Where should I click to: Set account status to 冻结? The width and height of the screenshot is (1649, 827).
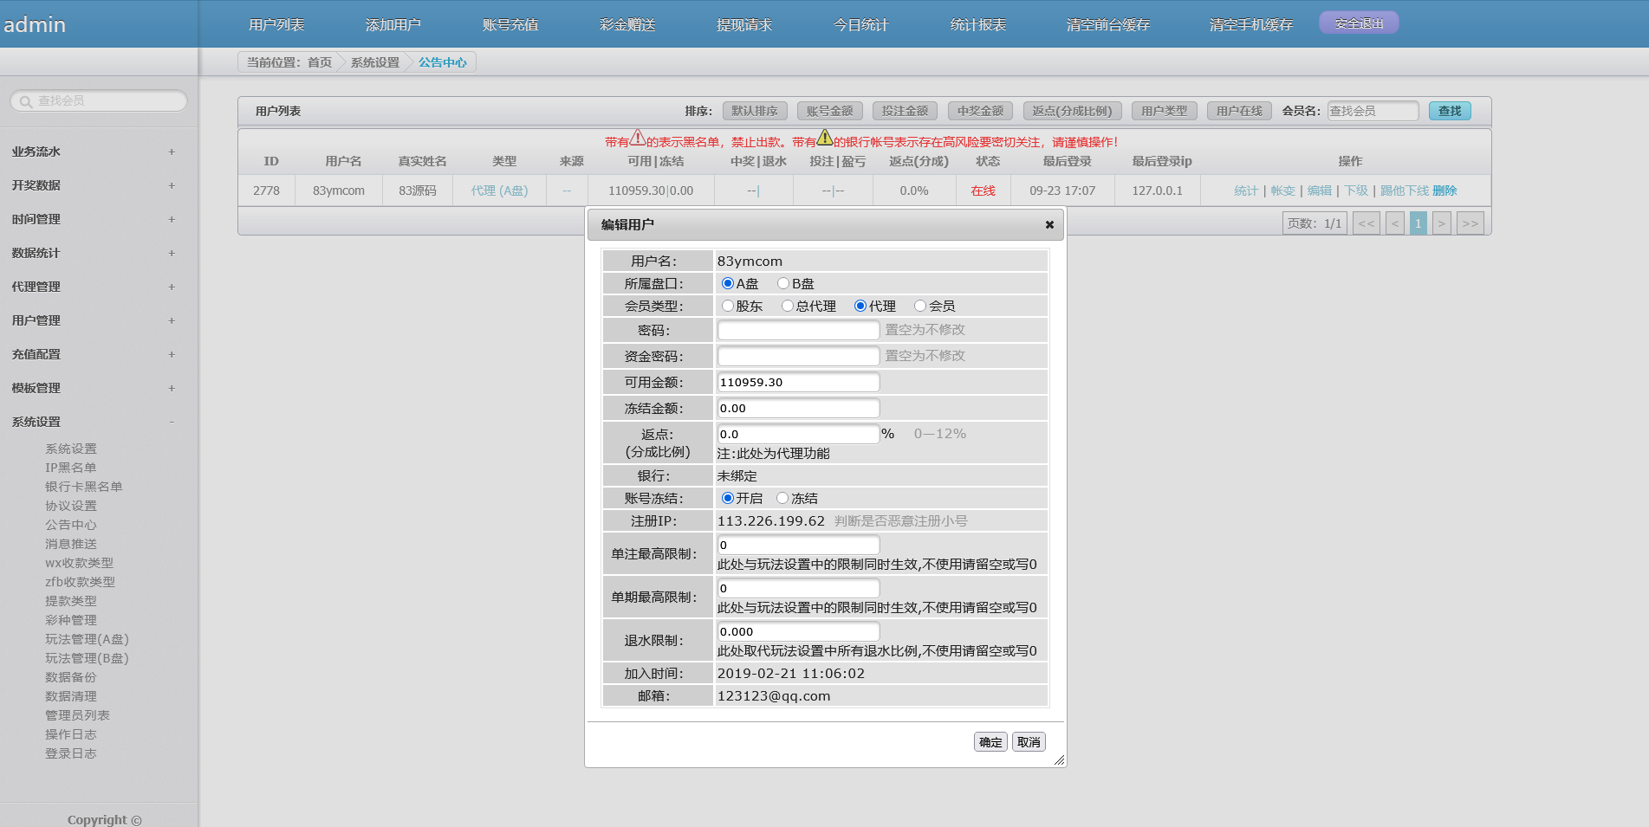click(x=782, y=498)
